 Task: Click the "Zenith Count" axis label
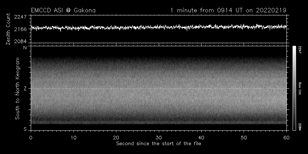tap(8, 29)
